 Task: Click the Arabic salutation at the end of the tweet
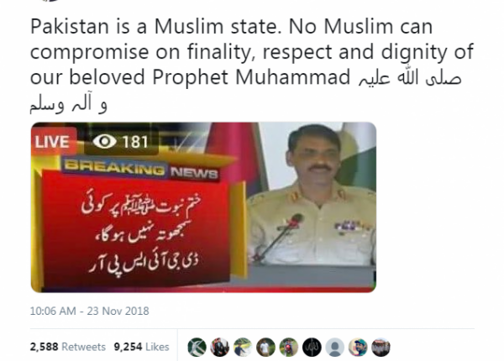(x=245, y=92)
